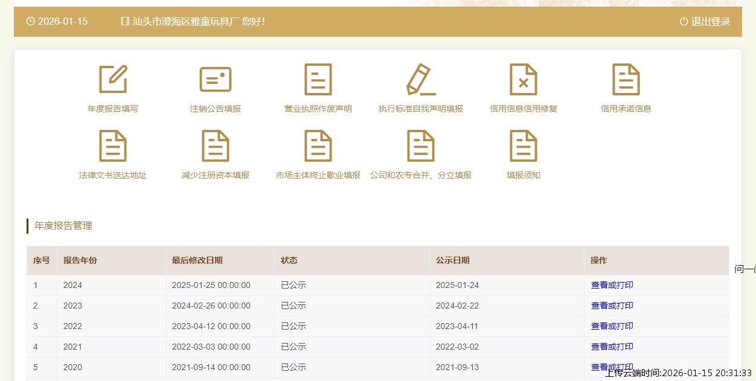This screenshot has width=756, height=381.
Task: Open 法律文书送达地址 icon
Action: 113,146
